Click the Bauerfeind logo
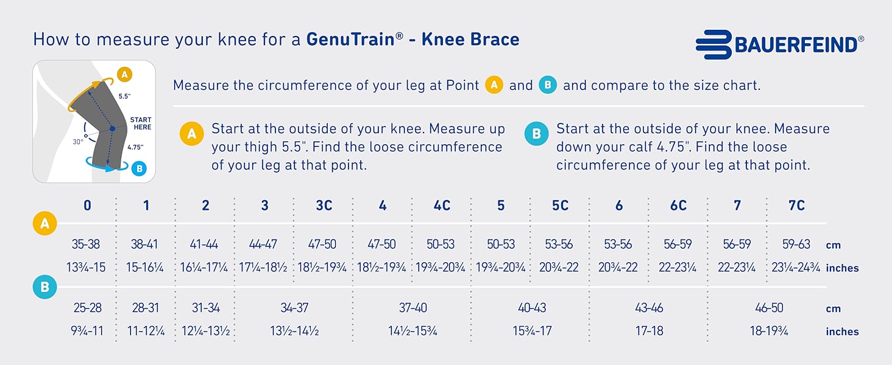 click(779, 44)
